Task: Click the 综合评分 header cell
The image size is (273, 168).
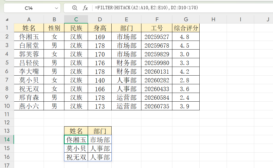Action: click(186, 28)
